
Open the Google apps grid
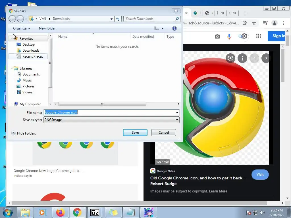[258, 36]
